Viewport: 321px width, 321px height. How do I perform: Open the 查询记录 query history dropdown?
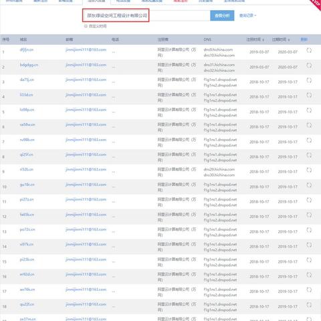[x=247, y=15]
